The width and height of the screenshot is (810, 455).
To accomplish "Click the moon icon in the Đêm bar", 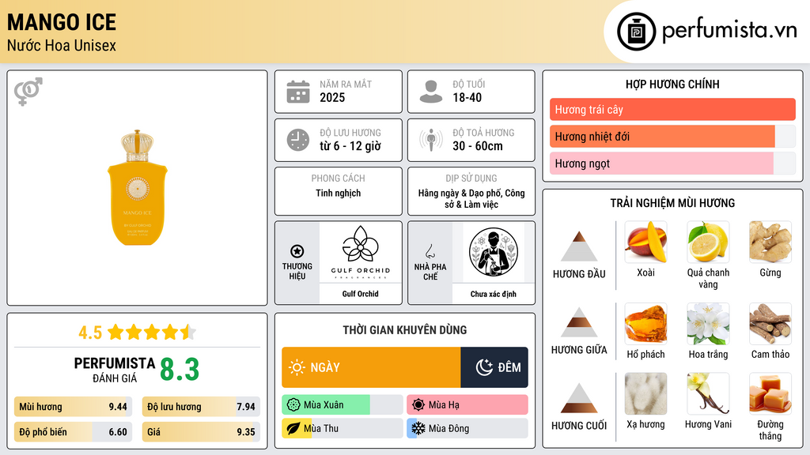I will (x=484, y=367).
